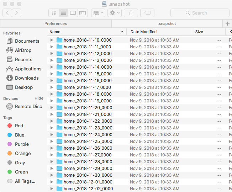Click the Back navigation arrow
Screen dimensions: 232x192
point(7,13)
